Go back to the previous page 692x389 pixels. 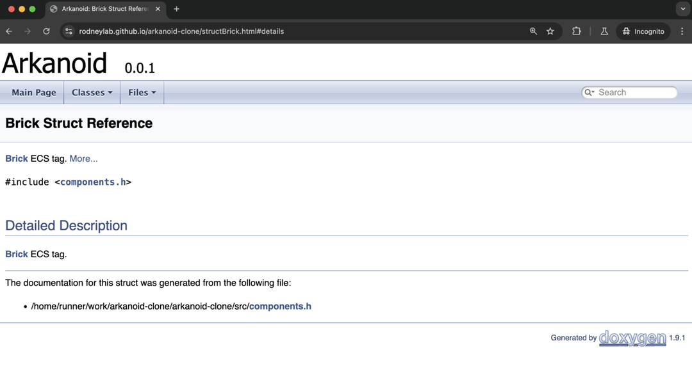pos(9,31)
